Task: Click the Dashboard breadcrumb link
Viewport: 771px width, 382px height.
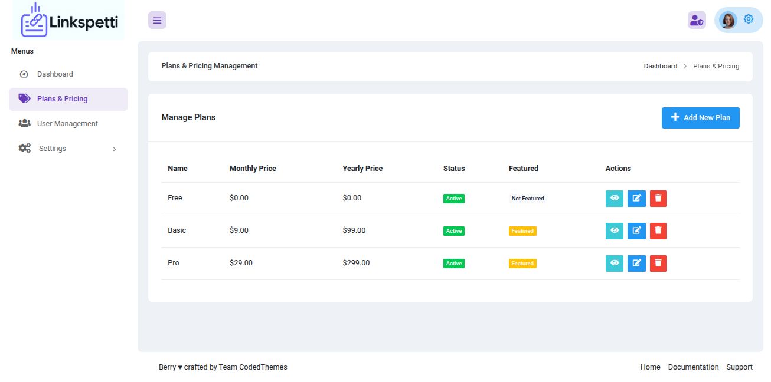Action: (x=660, y=66)
